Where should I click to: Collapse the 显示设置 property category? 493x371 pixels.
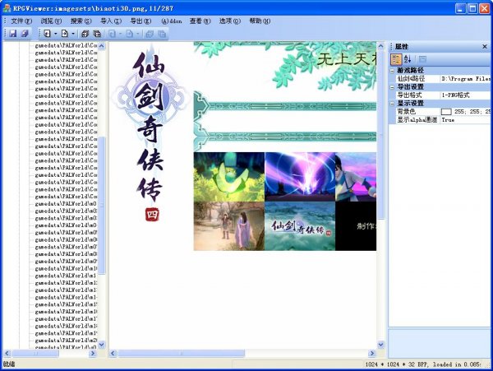(x=392, y=104)
